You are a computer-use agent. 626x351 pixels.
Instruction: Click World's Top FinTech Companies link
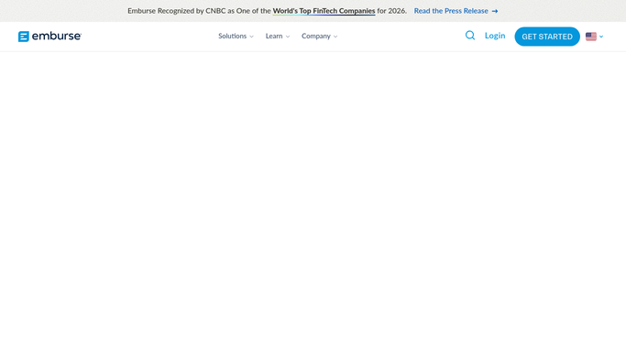[324, 11]
